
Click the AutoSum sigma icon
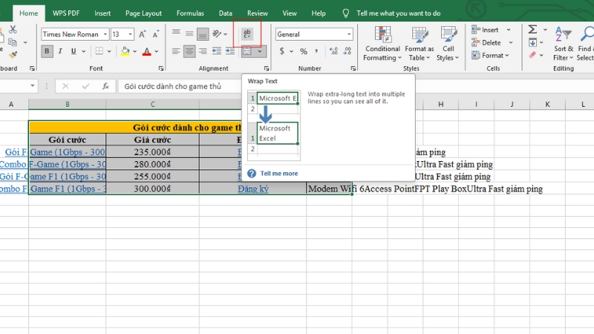[532, 30]
